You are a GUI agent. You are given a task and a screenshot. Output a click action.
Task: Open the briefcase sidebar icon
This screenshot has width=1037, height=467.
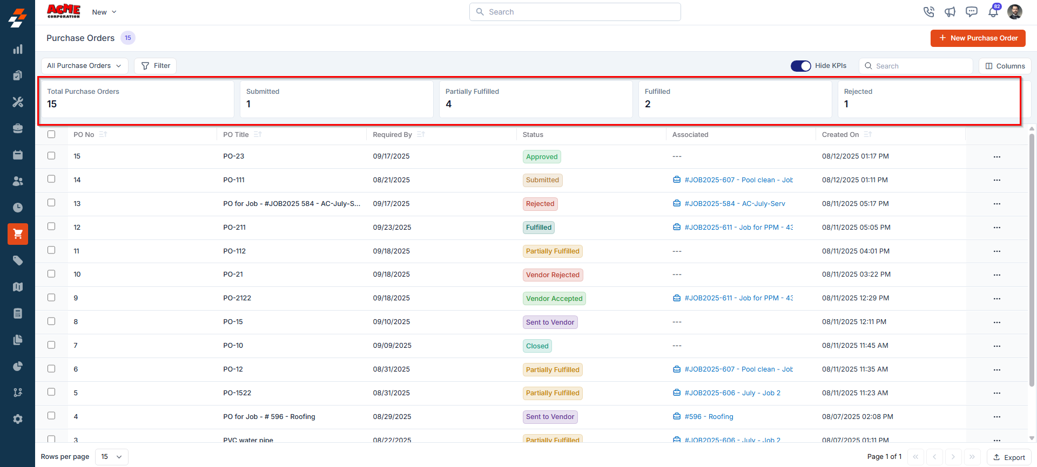[x=18, y=128]
